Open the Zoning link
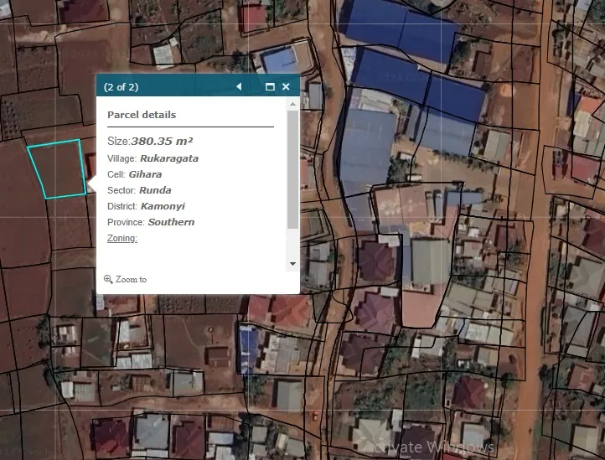Image resolution: width=605 pixels, height=460 pixels. [122, 238]
